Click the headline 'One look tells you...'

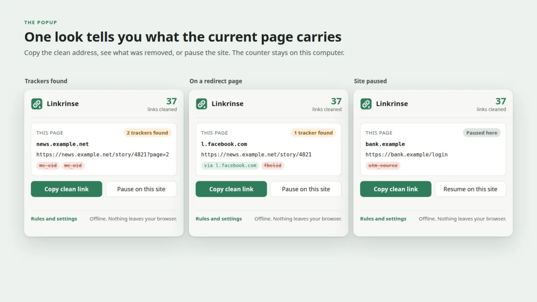click(183, 37)
